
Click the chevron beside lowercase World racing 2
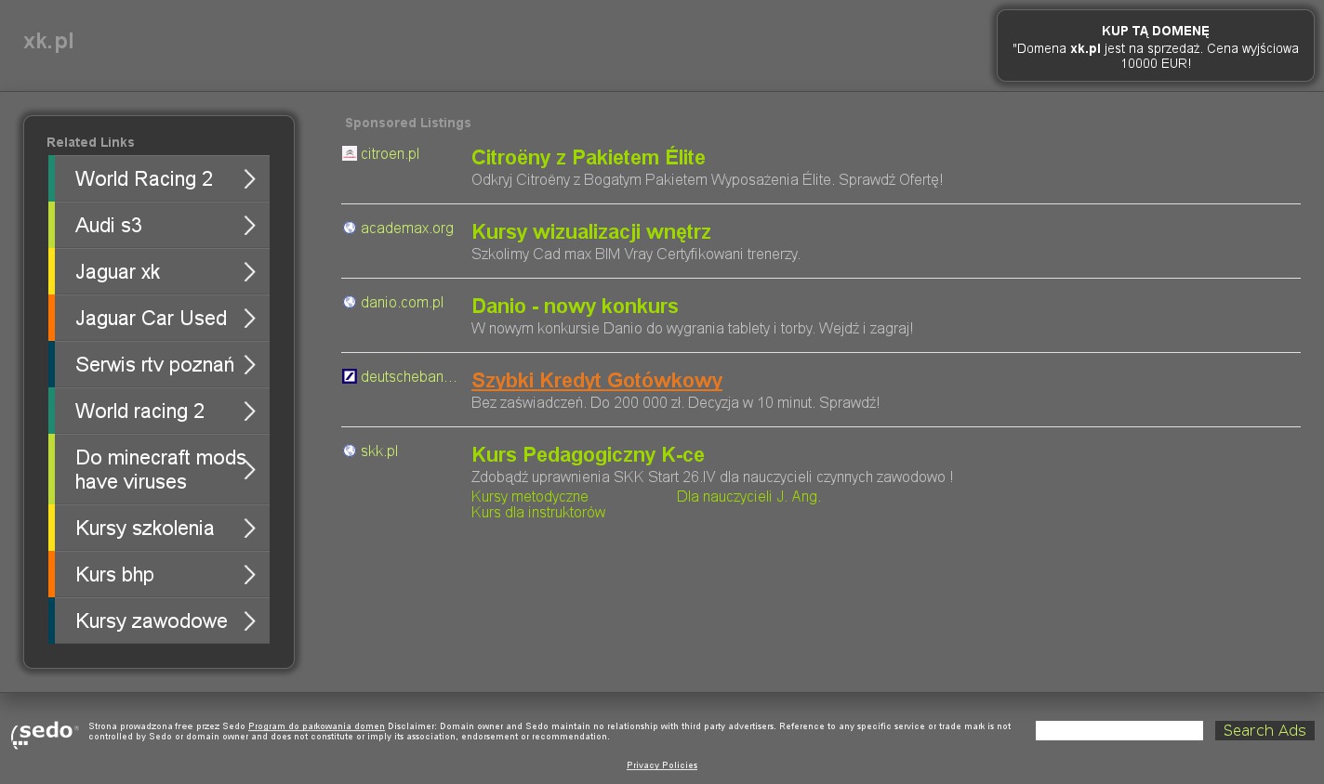pyautogui.click(x=249, y=412)
